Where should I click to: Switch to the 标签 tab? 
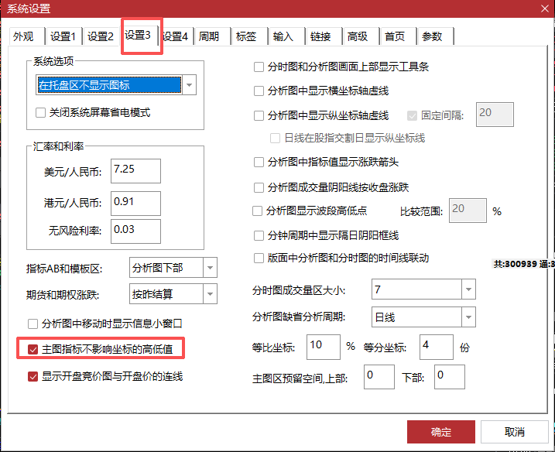click(249, 36)
